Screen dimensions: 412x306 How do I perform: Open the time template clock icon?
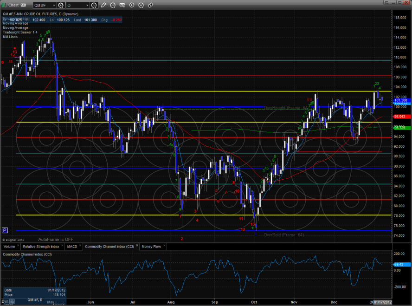(x=94, y=5)
